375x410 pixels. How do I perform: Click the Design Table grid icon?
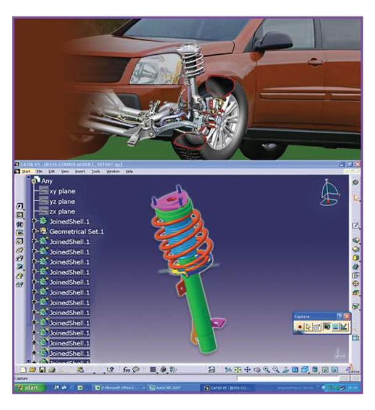153,369
